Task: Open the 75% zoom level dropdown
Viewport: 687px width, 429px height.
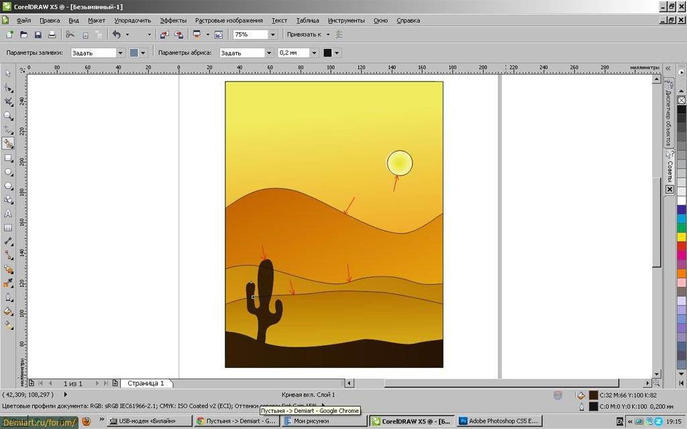Action: pyautogui.click(x=273, y=34)
